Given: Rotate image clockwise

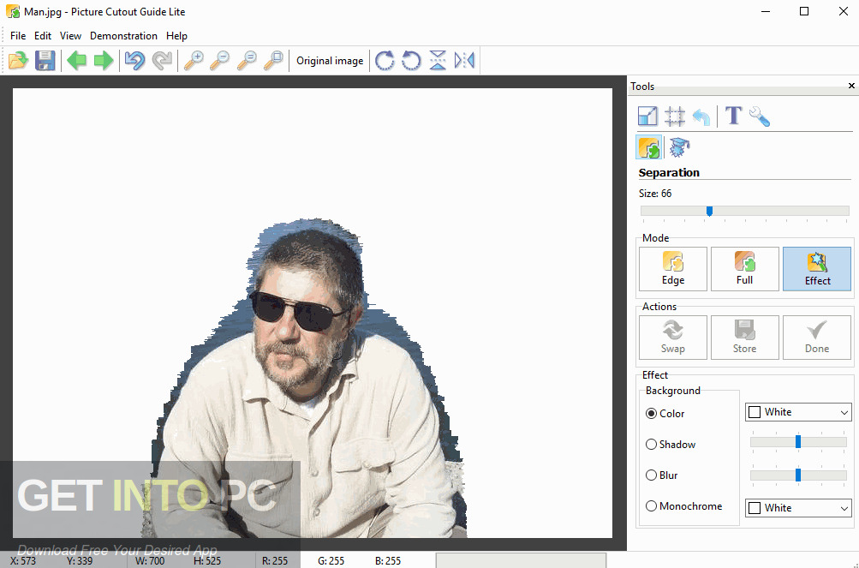Looking at the screenshot, I should [x=385, y=60].
